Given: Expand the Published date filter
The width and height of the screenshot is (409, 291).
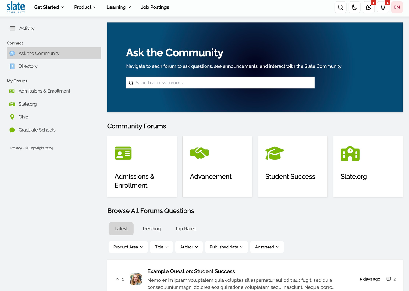Looking at the screenshot, I should (x=226, y=247).
